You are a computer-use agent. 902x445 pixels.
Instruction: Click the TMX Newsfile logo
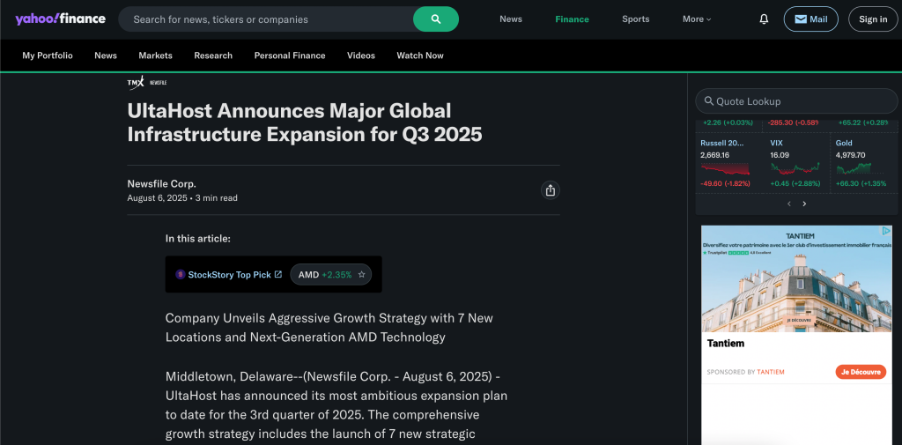(x=147, y=82)
